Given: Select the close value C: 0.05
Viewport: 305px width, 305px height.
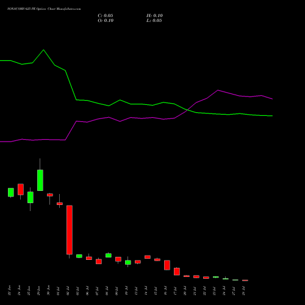Looking at the screenshot, I should pyautogui.click(x=106, y=16).
